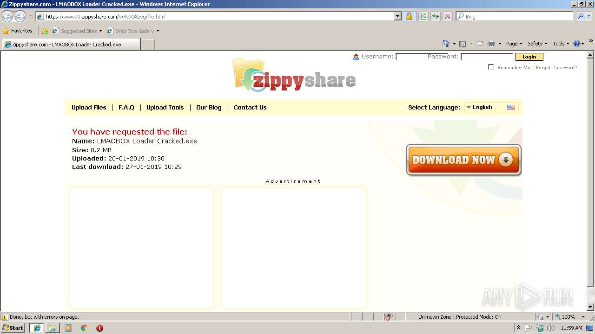Click the Opera taskbar icon
The image size is (595, 334).
point(99,328)
